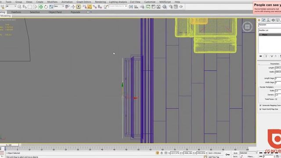
Task: Toggle the Set Key mode button
Action: 235,157
